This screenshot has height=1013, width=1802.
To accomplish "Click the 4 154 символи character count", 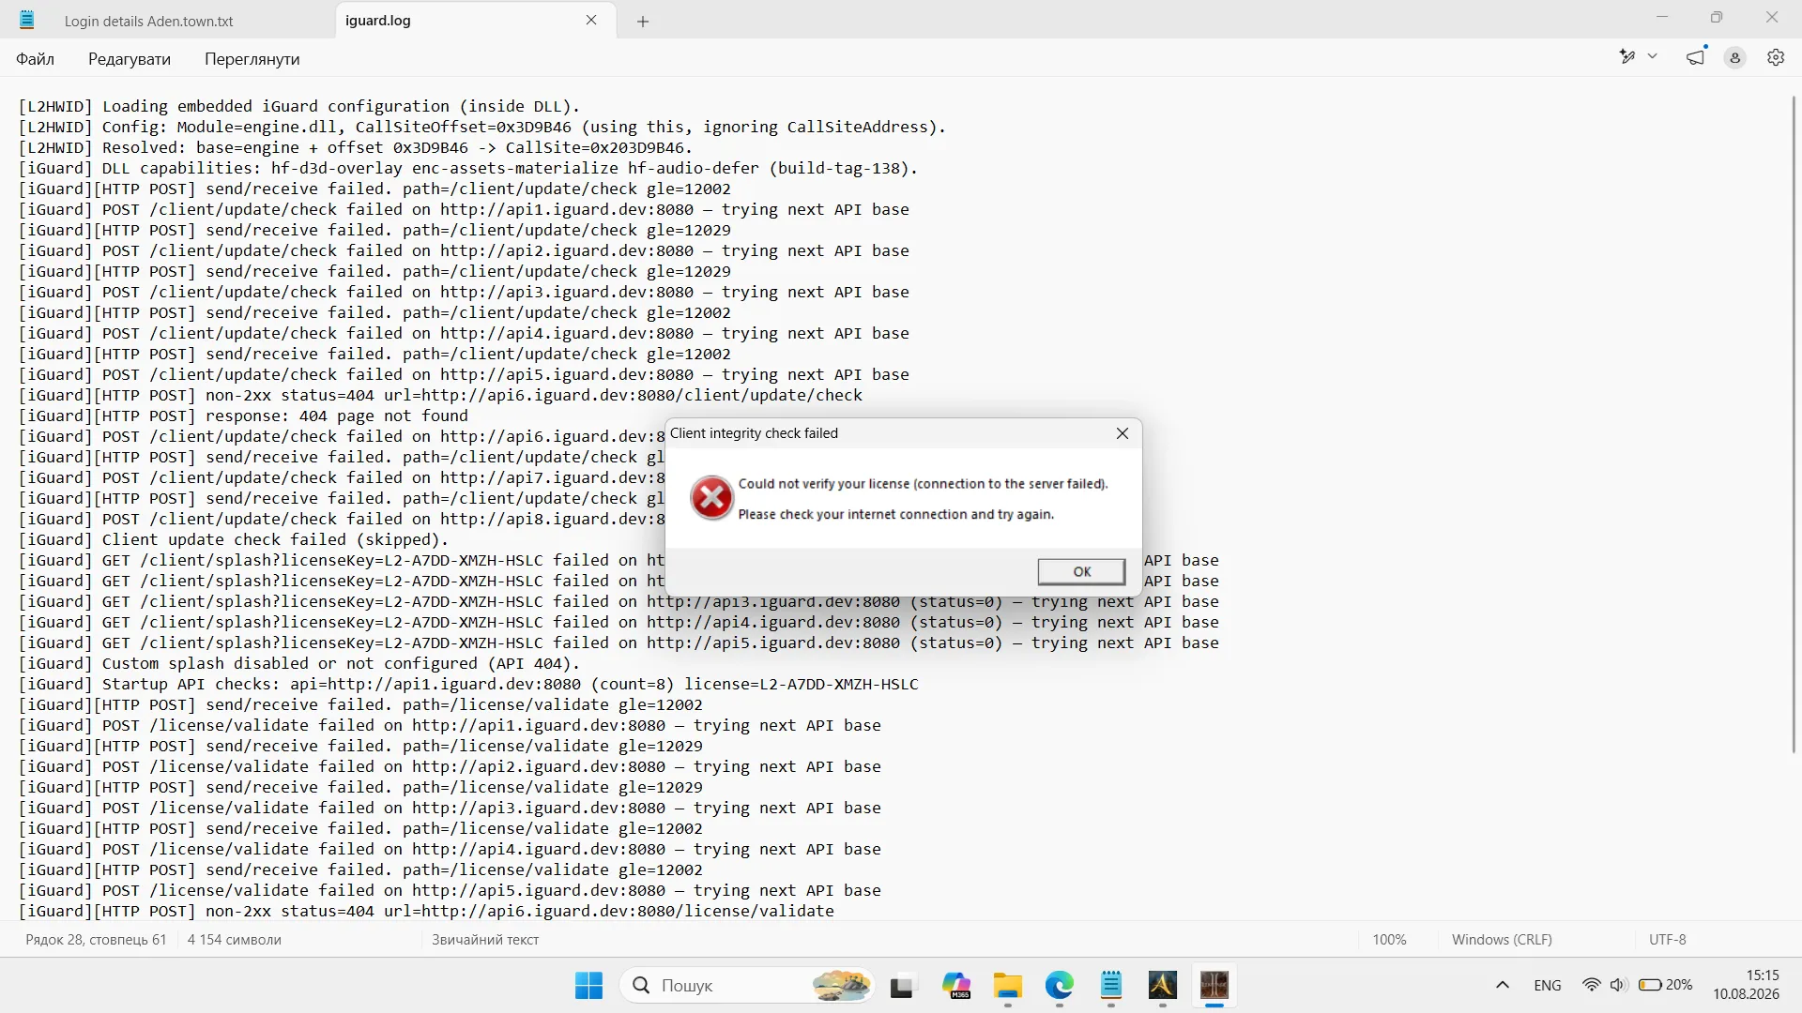I will click(x=235, y=940).
